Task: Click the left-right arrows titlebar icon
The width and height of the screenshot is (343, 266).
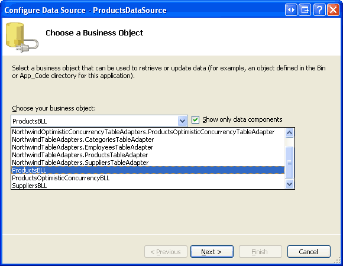Action: click(x=291, y=10)
